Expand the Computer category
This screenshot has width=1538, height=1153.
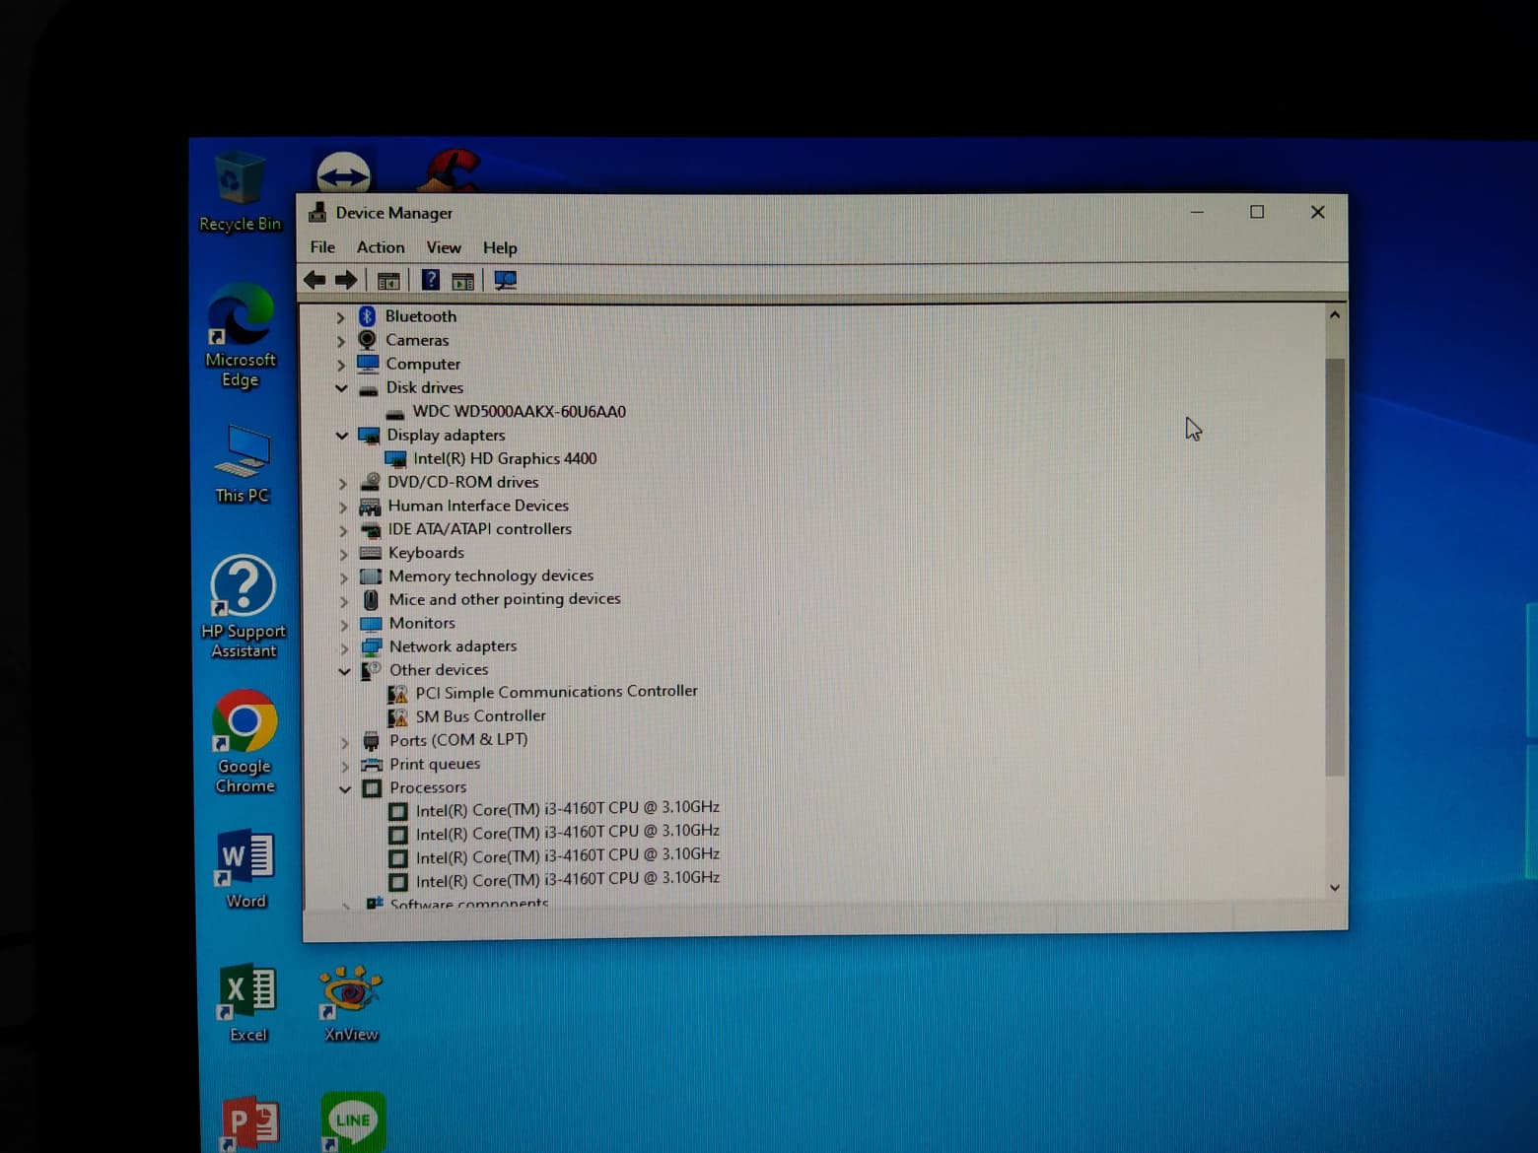[x=340, y=365]
